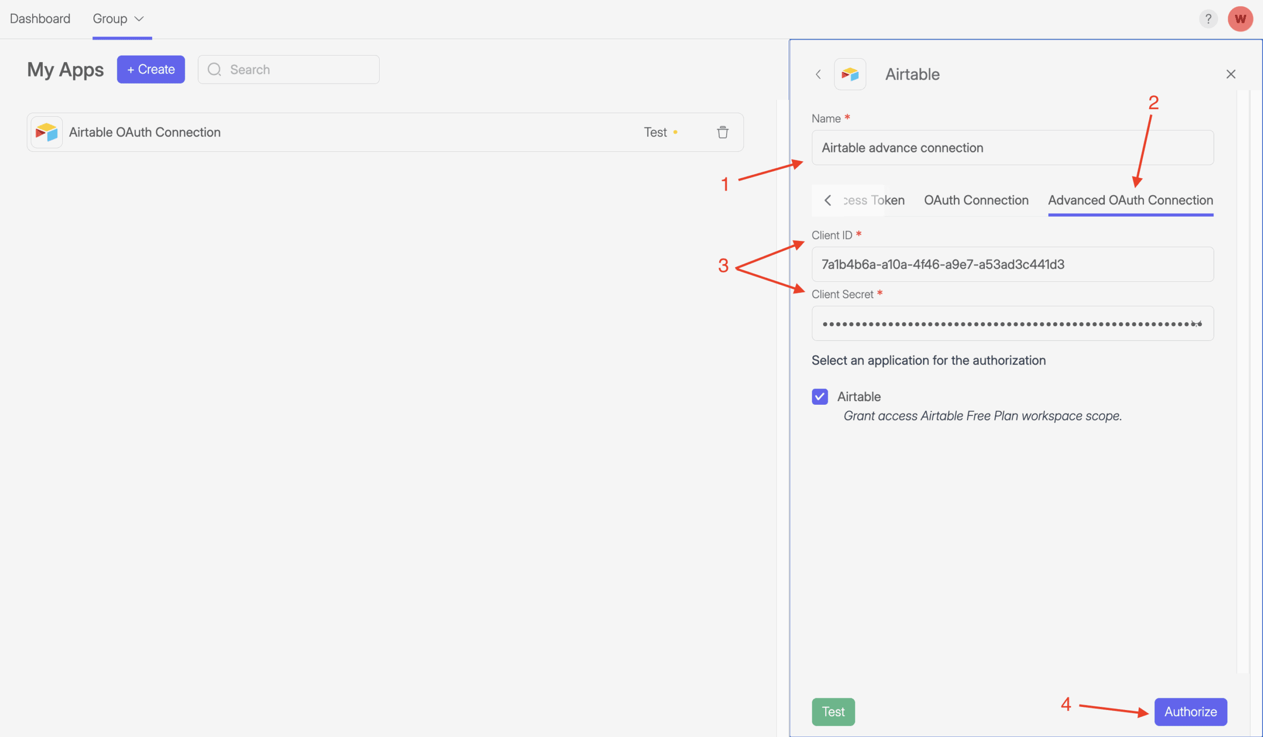Switch to the OAuth Connection tab
Image resolution: width=1263 pixels, height=737 pixels.
pos(976,200)
